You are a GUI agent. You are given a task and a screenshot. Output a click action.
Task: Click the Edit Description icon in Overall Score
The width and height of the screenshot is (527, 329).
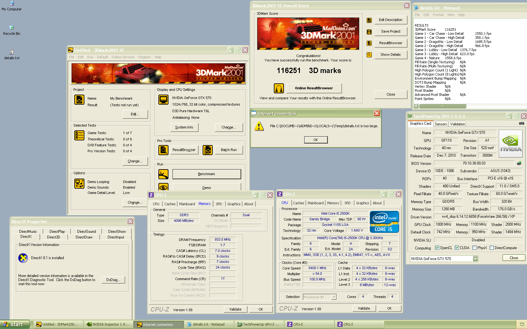click(369, 20)
